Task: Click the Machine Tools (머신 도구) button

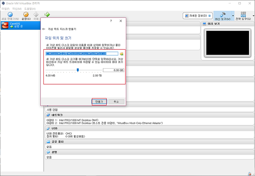Action: (x=223, y=16)
